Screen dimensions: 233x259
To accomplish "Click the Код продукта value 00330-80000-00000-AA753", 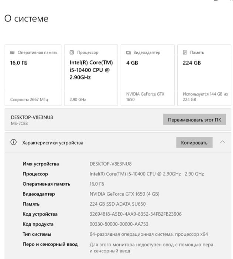I will coord(124,224).
